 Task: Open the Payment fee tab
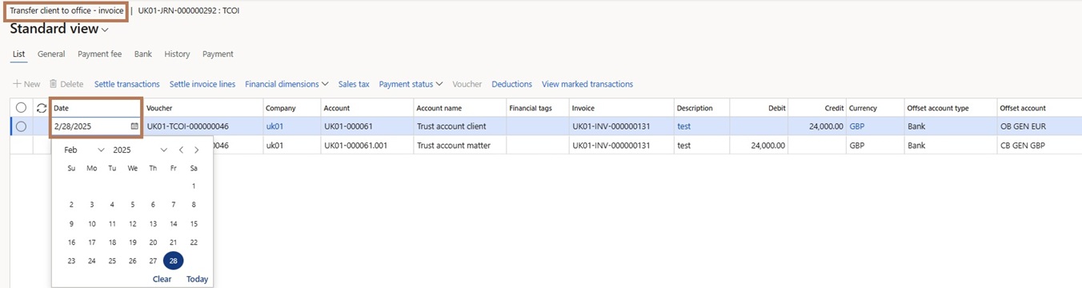point(99,54)
